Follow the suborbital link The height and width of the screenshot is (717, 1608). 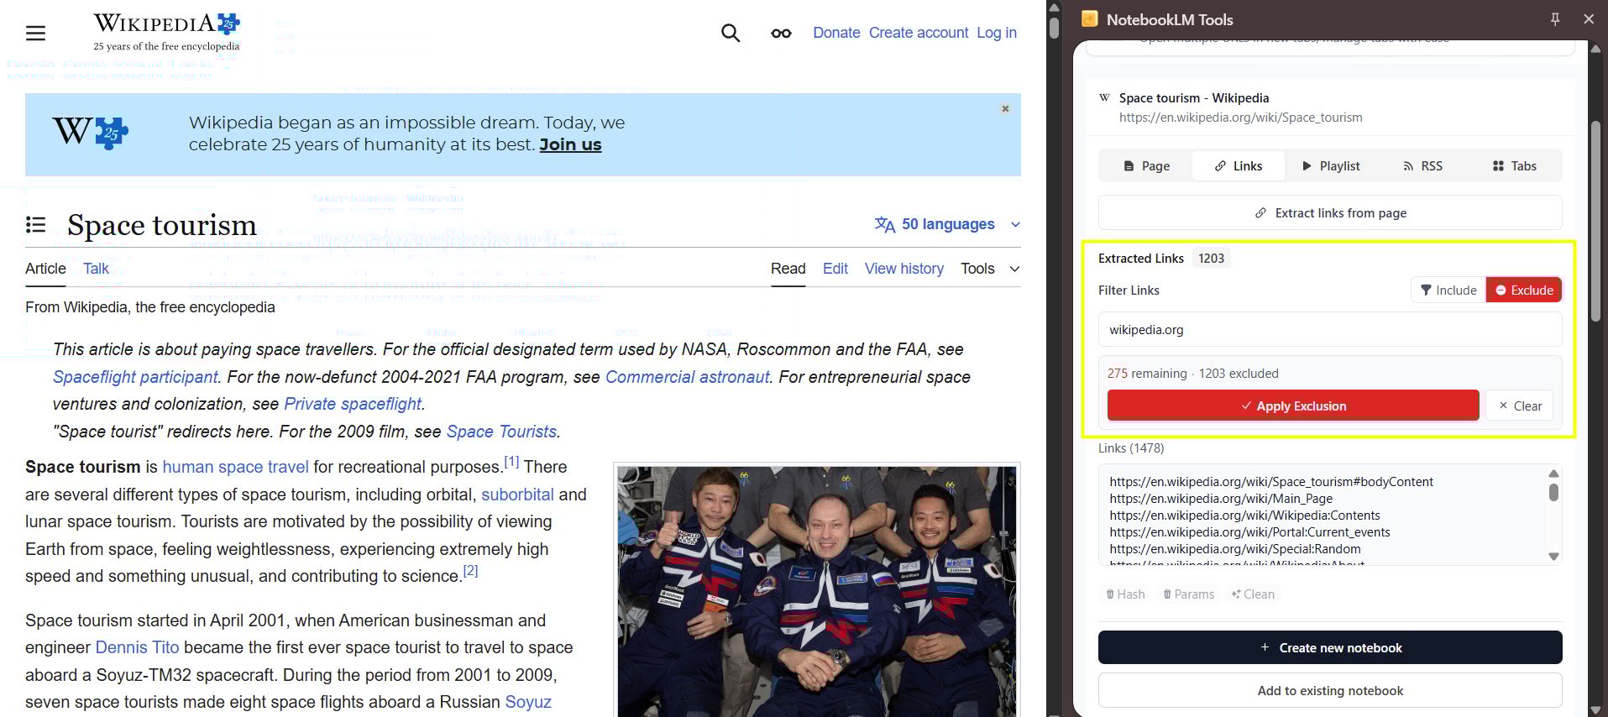point(517,495)
